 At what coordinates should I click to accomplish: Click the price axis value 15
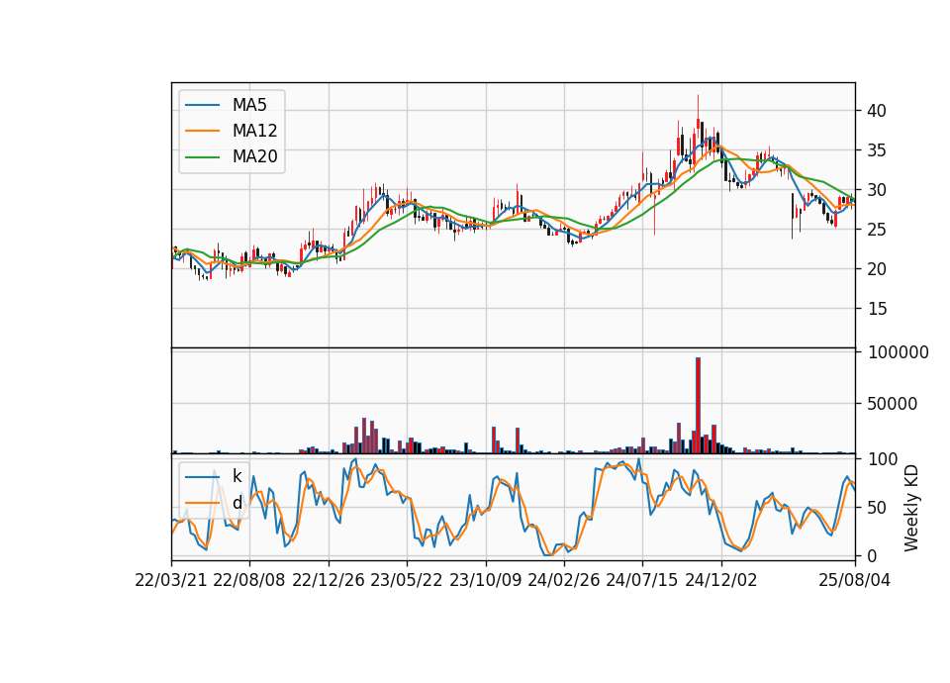tap(877, 309)
